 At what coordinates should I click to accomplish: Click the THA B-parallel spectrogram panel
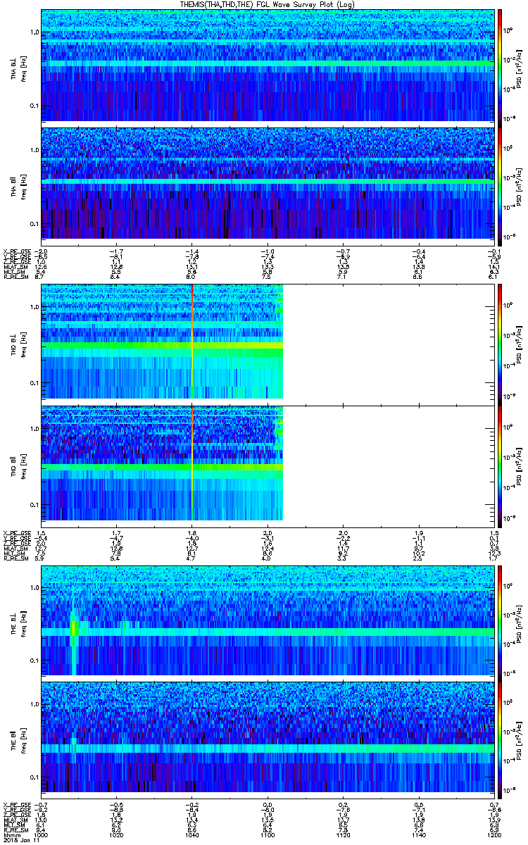click(268, 182)
